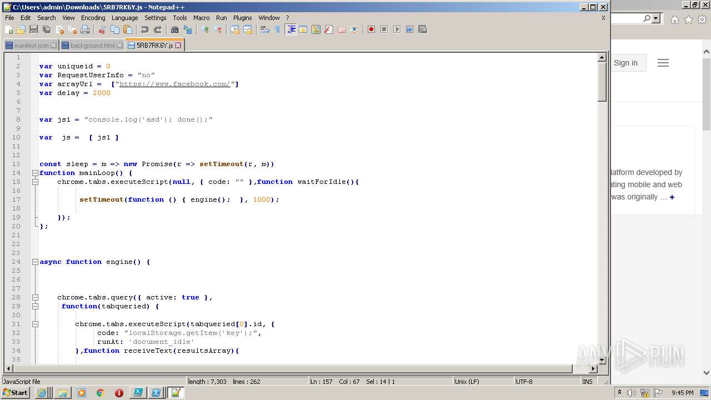Click the Save All toolbar icon
This screenshot has width=711, height=400.
click(x=47, y=29)
